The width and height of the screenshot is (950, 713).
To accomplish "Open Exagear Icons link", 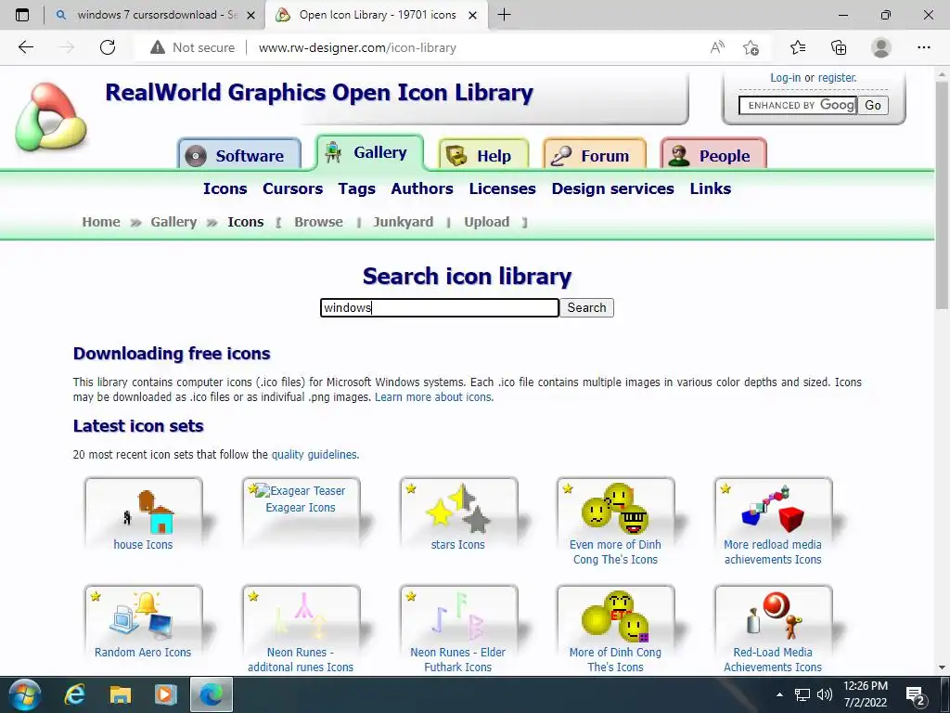I will pyautogui.click(x=301, y=508).
